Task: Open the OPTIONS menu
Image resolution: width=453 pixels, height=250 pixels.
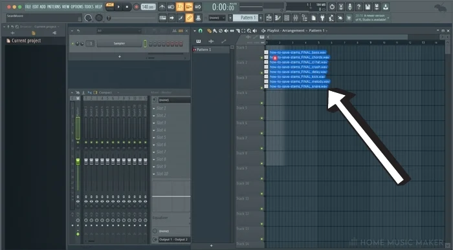Action: 77,6
